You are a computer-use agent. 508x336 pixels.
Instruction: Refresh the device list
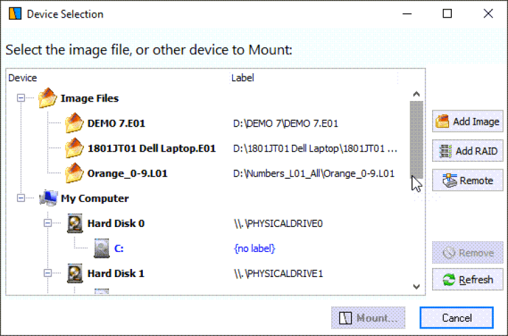coord(467,280)
